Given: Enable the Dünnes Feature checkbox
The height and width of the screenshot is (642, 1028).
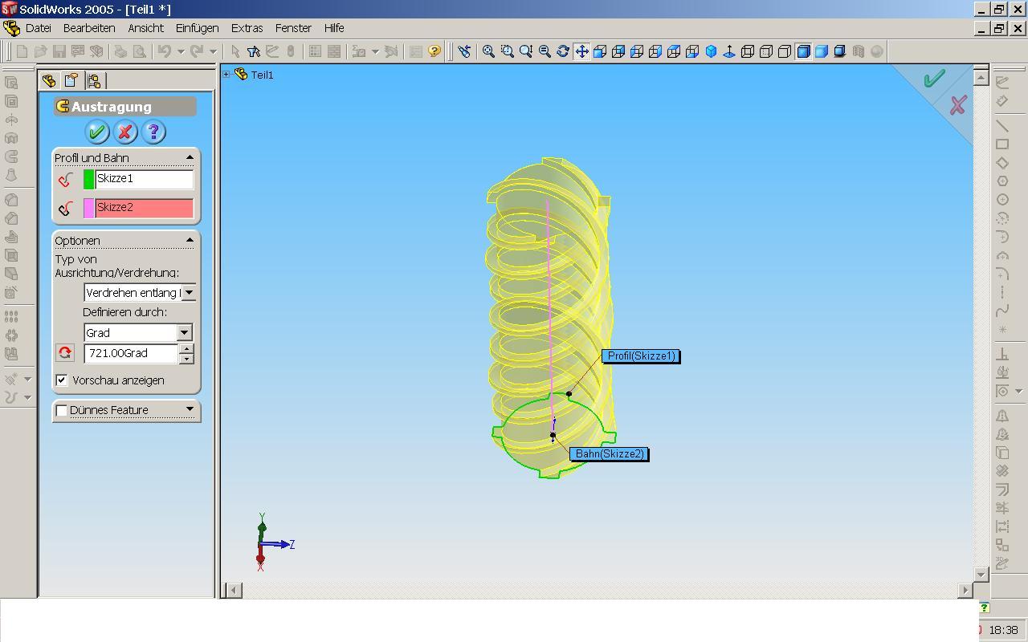Looking at the screenshot, I should click(62, 410).
